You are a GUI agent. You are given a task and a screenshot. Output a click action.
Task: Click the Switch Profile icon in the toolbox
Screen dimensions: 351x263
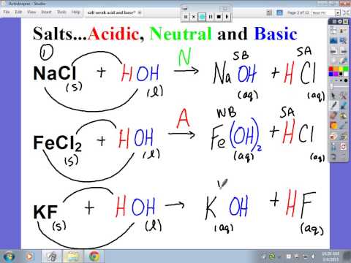click(x=343, y=31)
